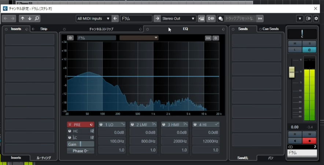Open the Stereo Out output routing dropdown
This screenshot has width=324, height=165.
(x=179, y=19)
